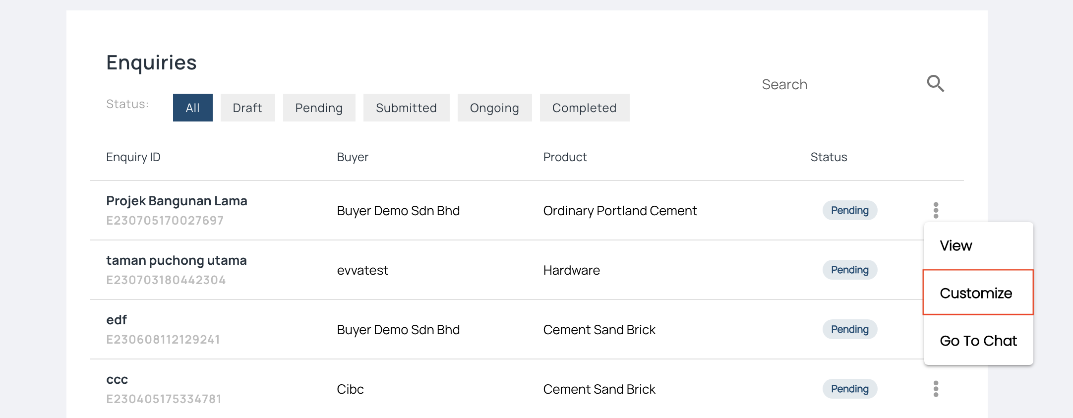Image resolution: width=1073 pixels, height=418 pixels.
Task: Type in the Search field
Action: click(833, 84)
